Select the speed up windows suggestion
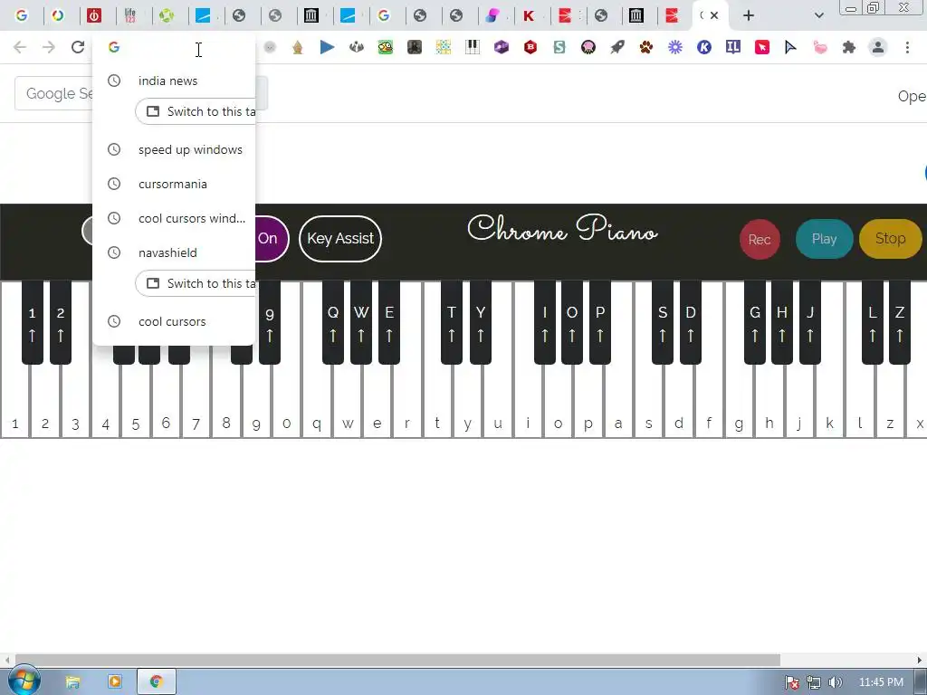 (175, 149)
